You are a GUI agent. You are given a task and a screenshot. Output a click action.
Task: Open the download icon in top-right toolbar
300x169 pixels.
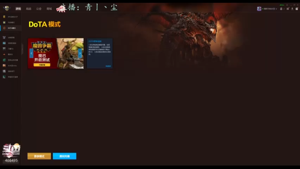click(x=292, y=9)
